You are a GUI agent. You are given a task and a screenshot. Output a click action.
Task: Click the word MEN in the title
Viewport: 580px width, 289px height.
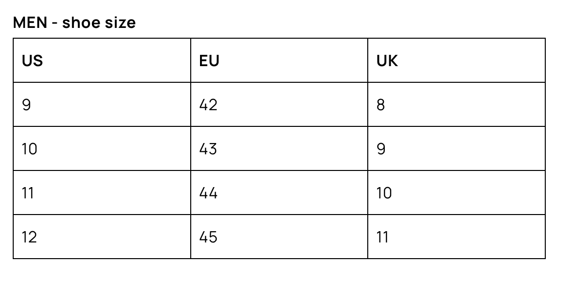[30, 23]
